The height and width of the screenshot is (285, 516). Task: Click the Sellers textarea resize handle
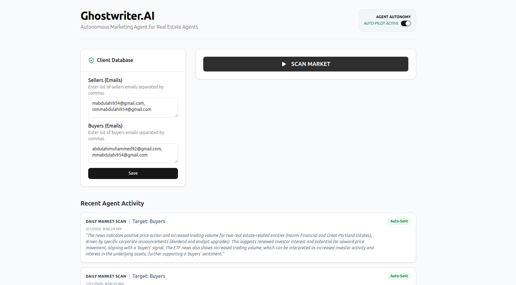pos(176,116)
